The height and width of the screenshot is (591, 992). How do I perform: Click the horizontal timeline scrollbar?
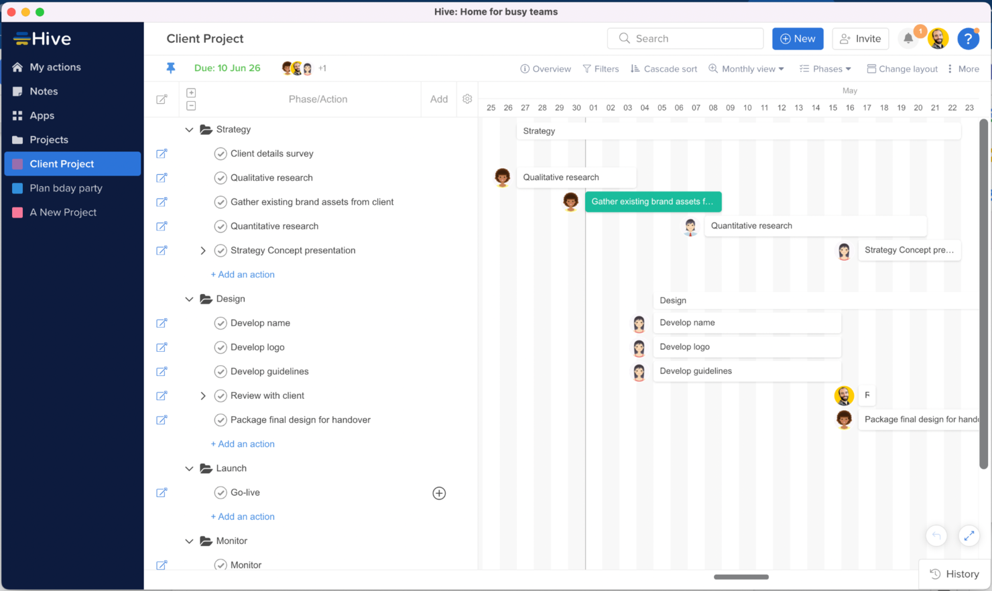coord(741,577)
